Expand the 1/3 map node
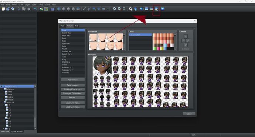The image size is (255, 137). [x=5, y=110]
